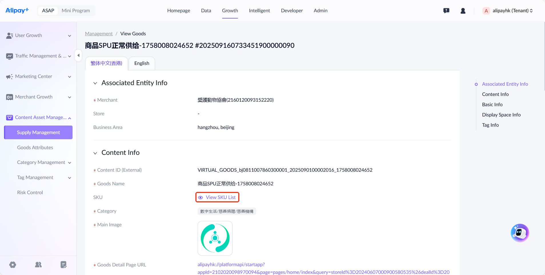Go back via Management breadcrumb link
545x275 pixels.
(99, 34)
